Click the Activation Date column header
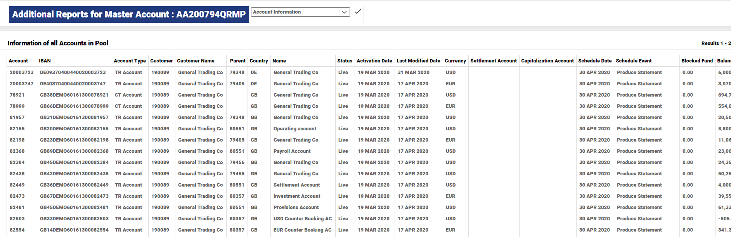The height and width of the screenshot is (237, 731). tap(374, 61)
